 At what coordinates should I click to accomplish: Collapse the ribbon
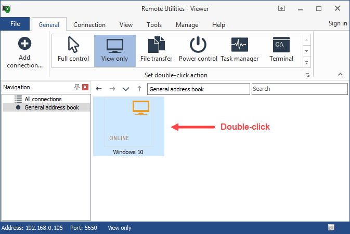341,75
